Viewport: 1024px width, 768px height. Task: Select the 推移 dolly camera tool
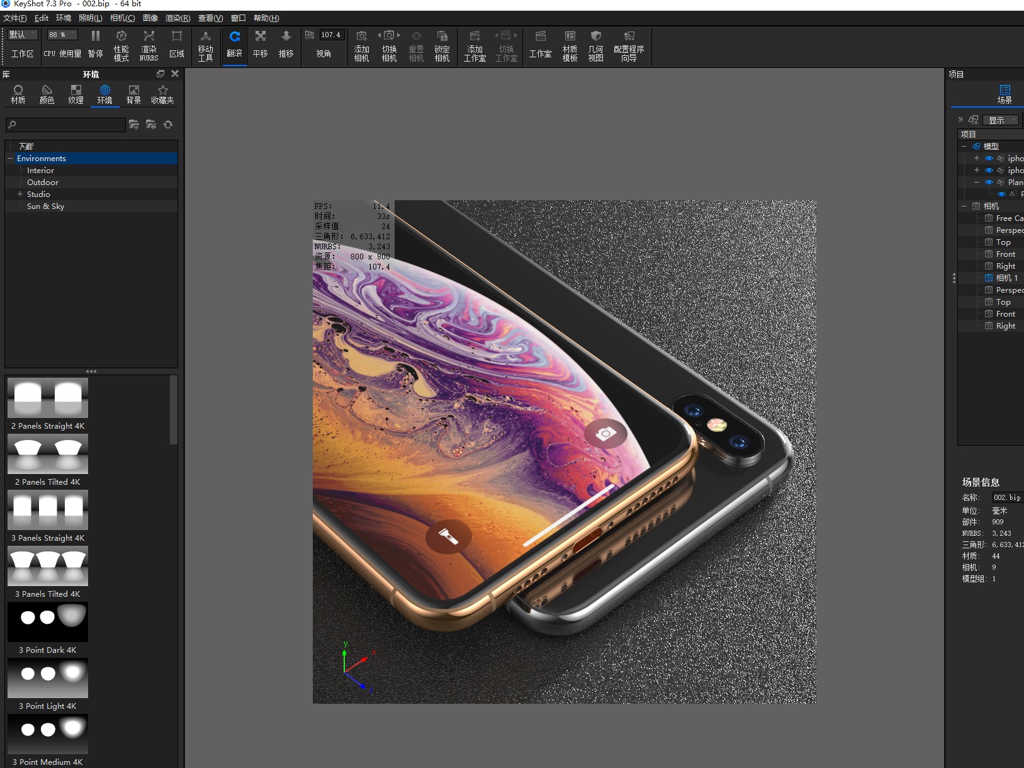286,45
